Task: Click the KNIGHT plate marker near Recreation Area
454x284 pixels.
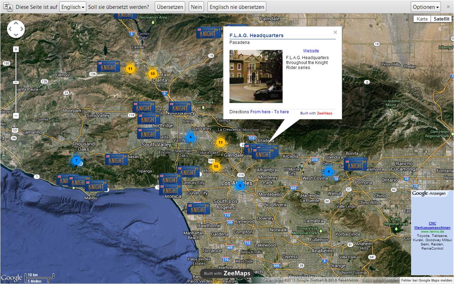Action: pos(125,15)
